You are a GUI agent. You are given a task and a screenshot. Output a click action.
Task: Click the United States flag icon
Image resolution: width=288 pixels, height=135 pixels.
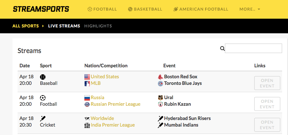(x=87, y=77)
